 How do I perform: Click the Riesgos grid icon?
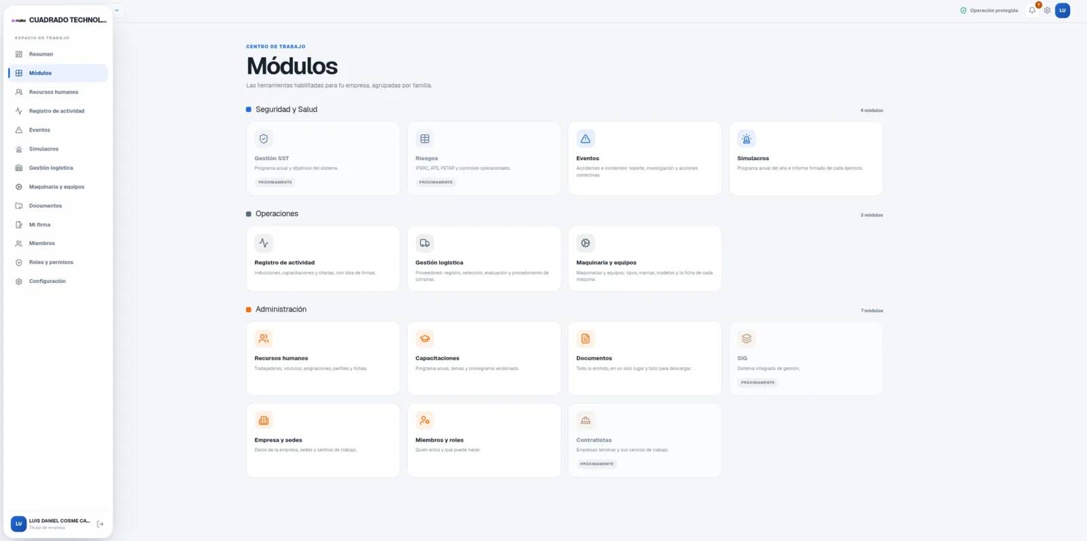[x=425, y=138]
